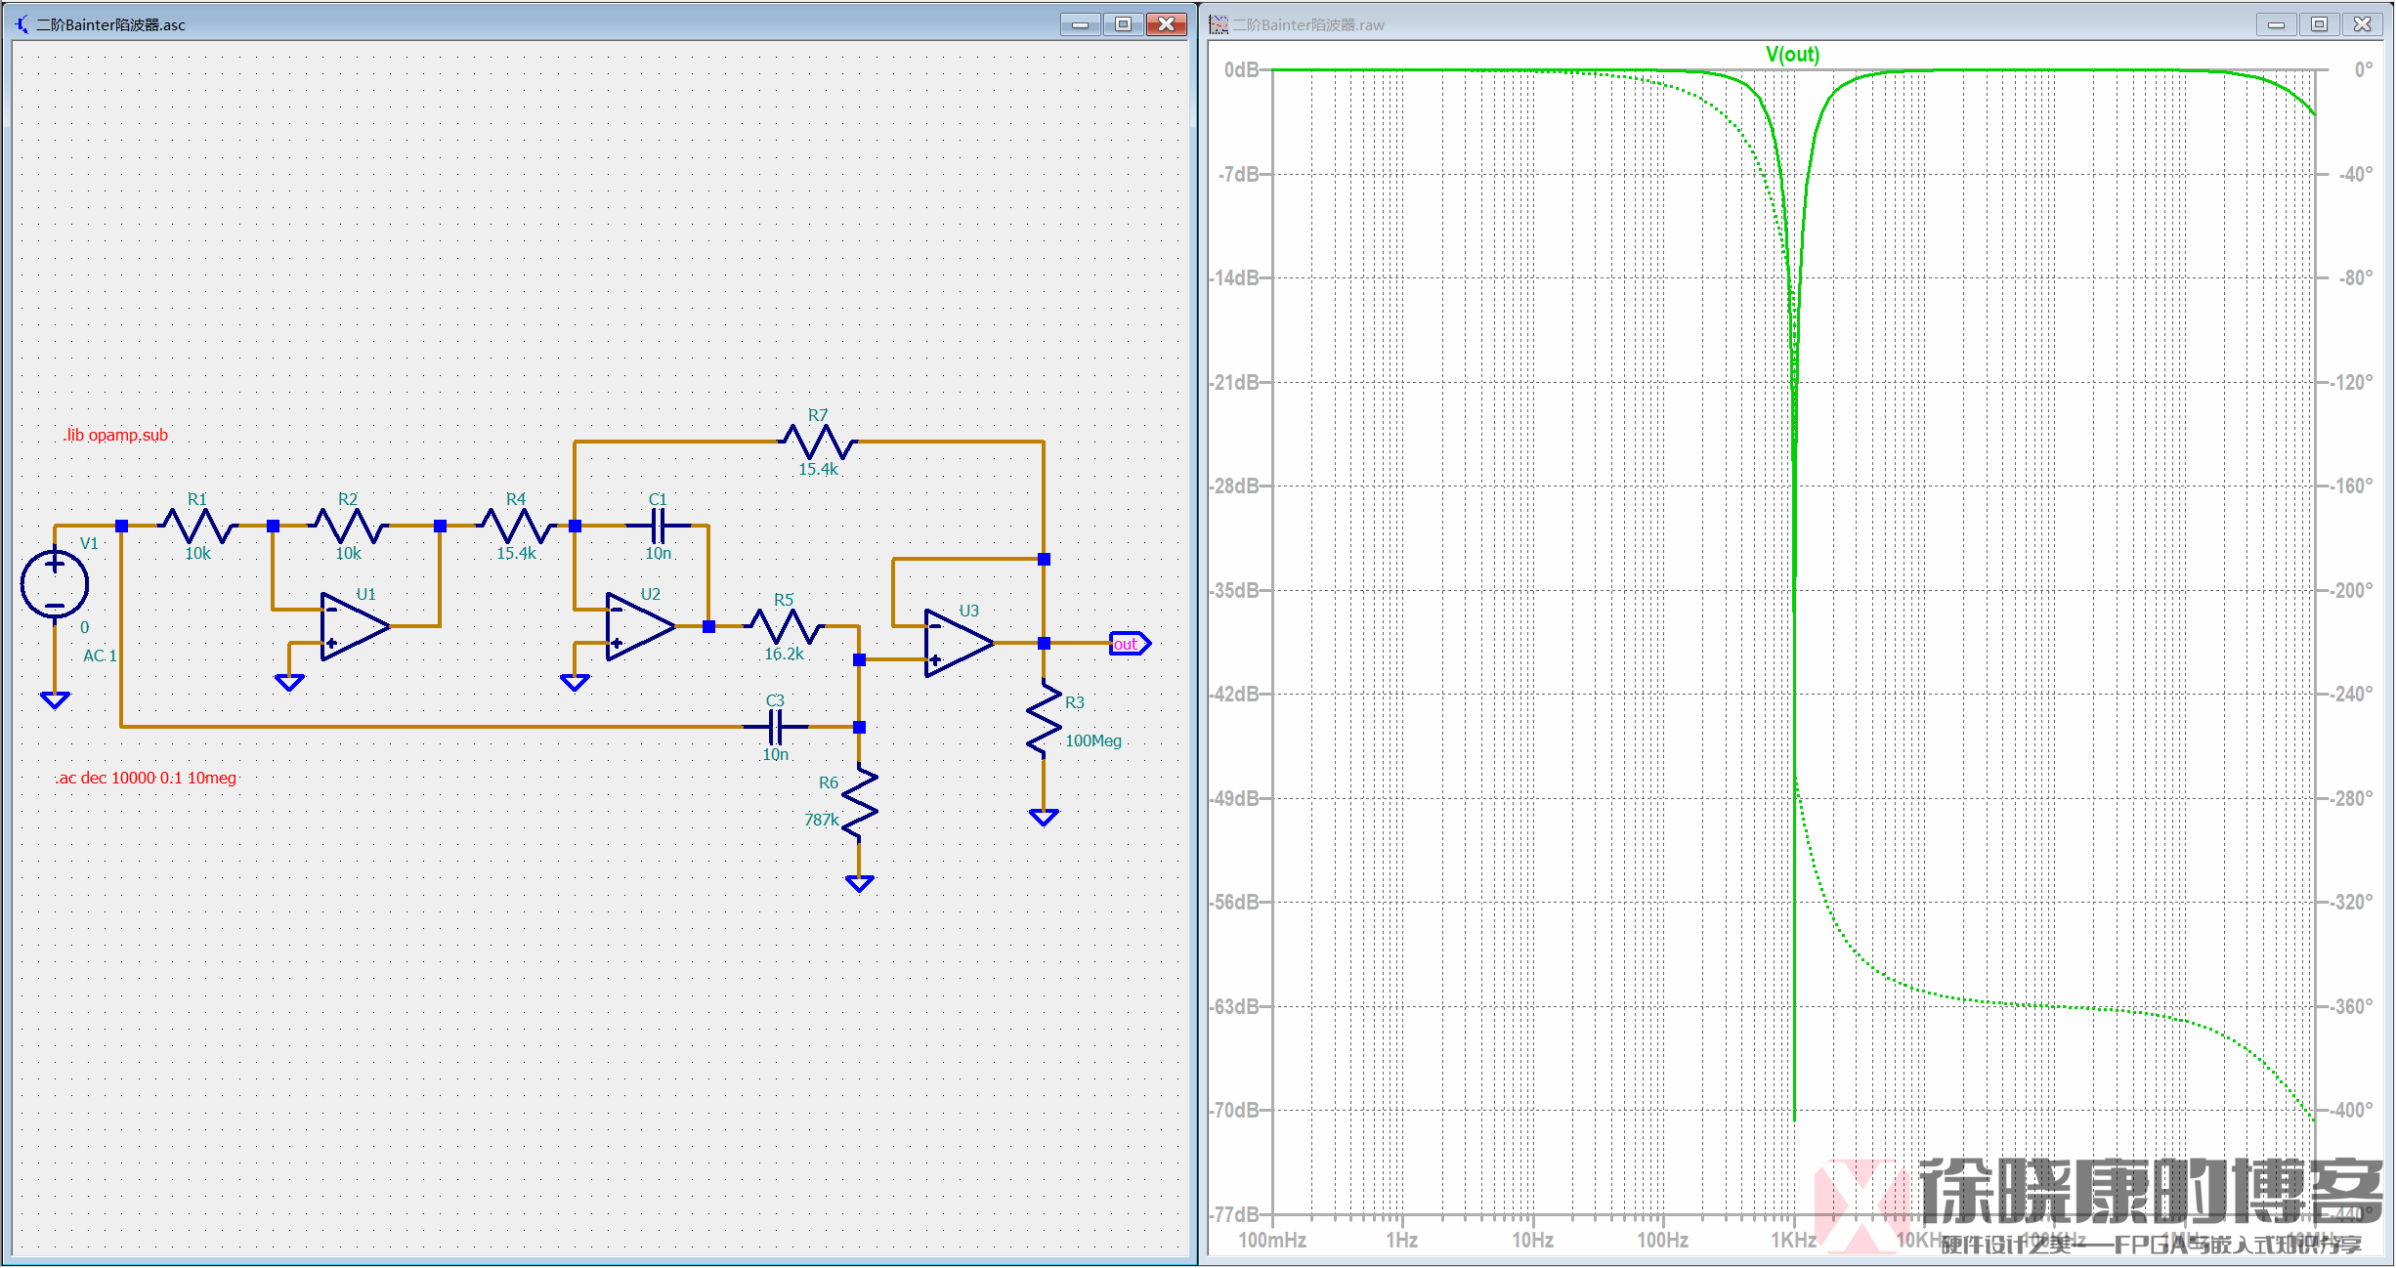Maximize the schematic .asc window
The image size is (2396, 1268).
(x=1123, y=24)
